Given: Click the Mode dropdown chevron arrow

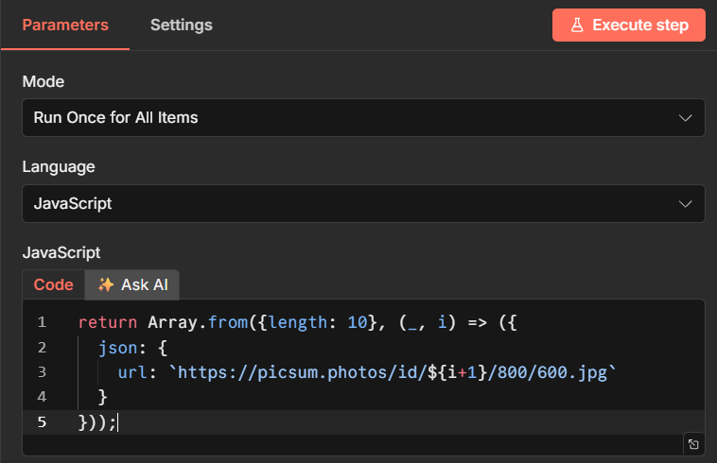Looking at the screenshot, I should tap(686, 118).
